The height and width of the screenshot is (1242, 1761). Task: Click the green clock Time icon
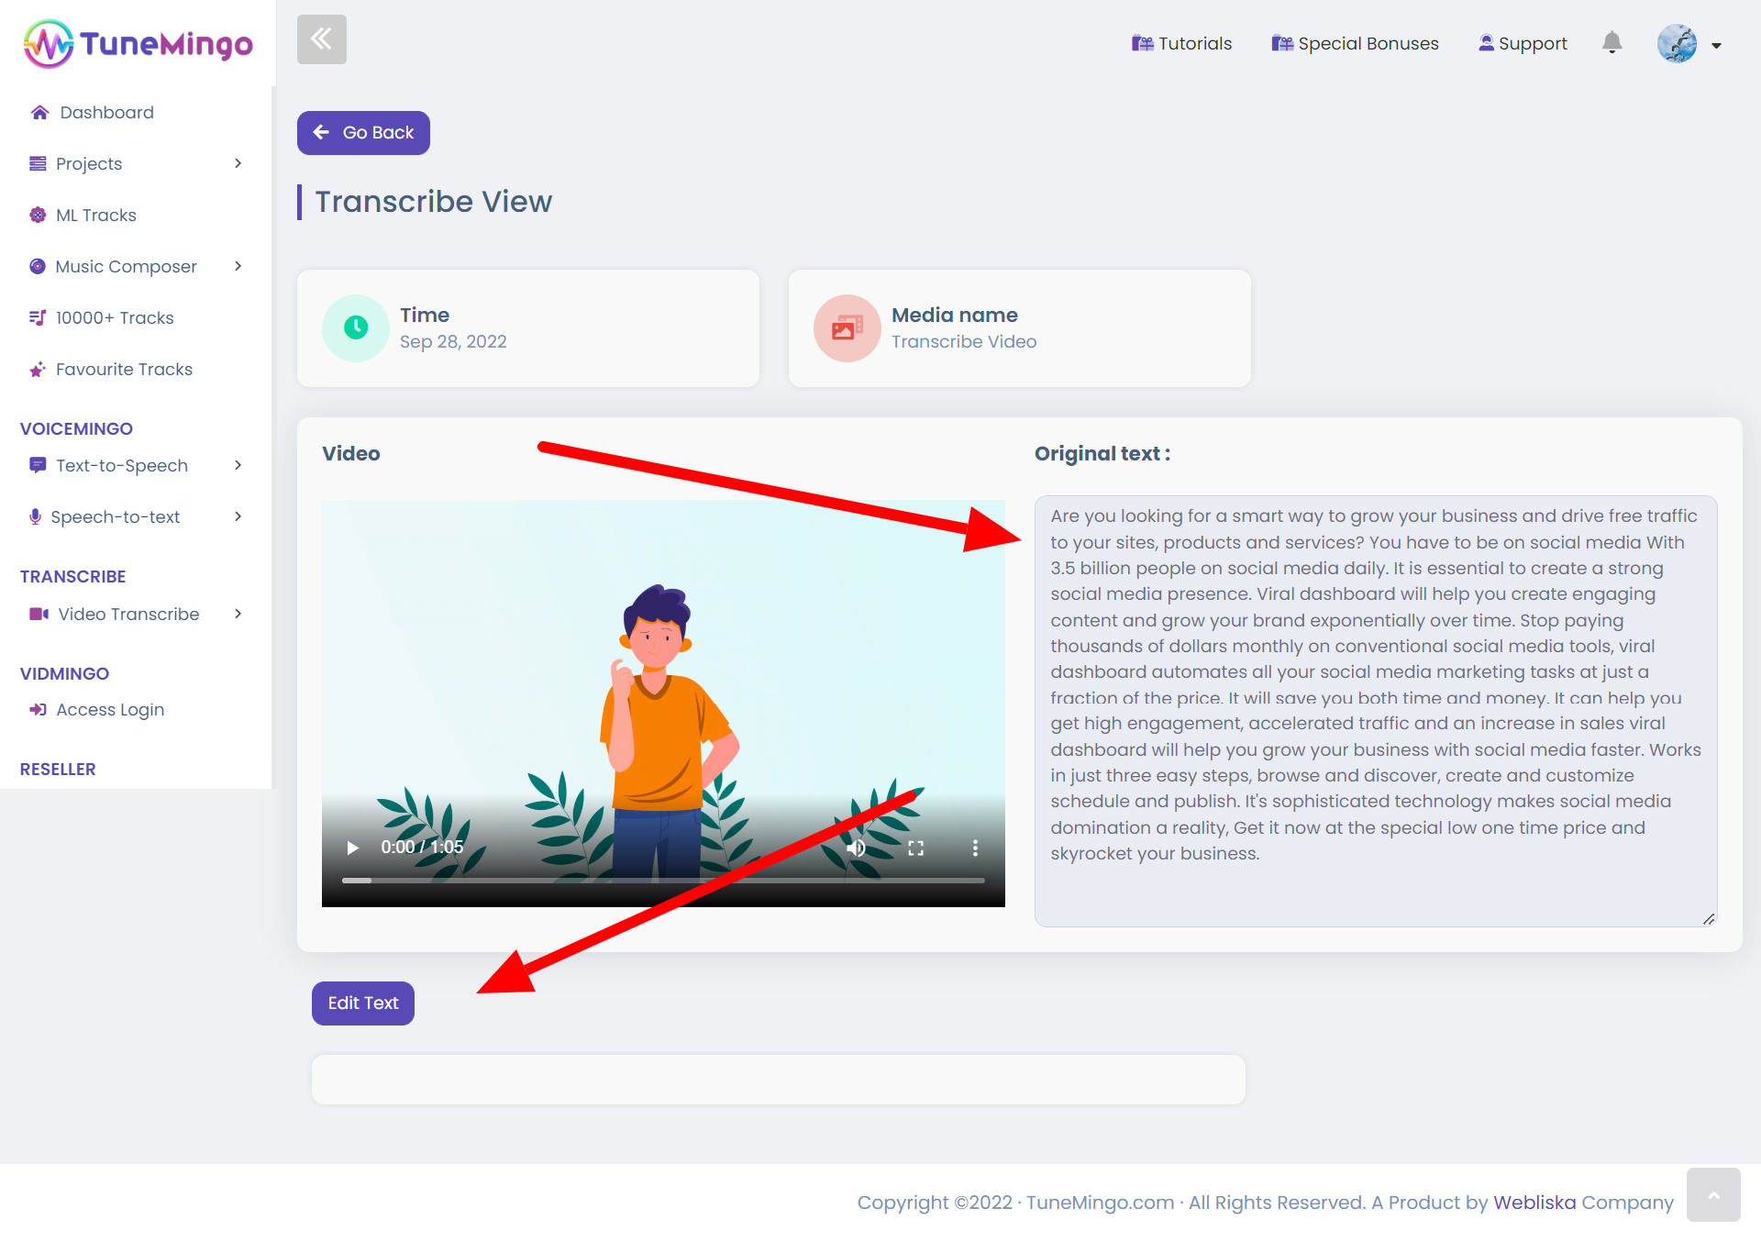coord(356,327)
